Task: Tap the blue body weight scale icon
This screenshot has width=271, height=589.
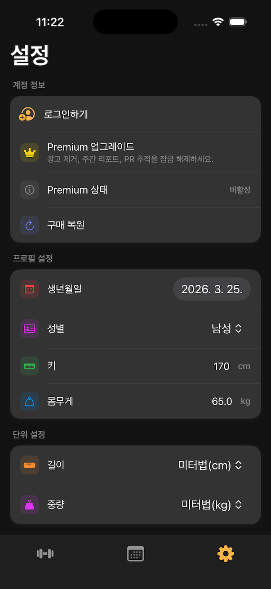Action: click(30, 401)
